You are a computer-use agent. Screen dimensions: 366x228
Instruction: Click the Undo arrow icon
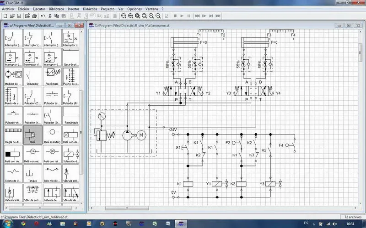pyautogui.click(x=43, y=16)
